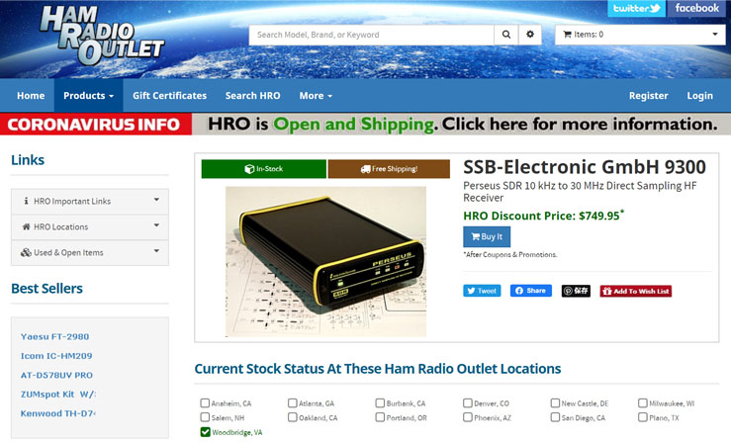731x444 pixels.
Task: Share product on Facebook button
Action: tap(531, 291)
